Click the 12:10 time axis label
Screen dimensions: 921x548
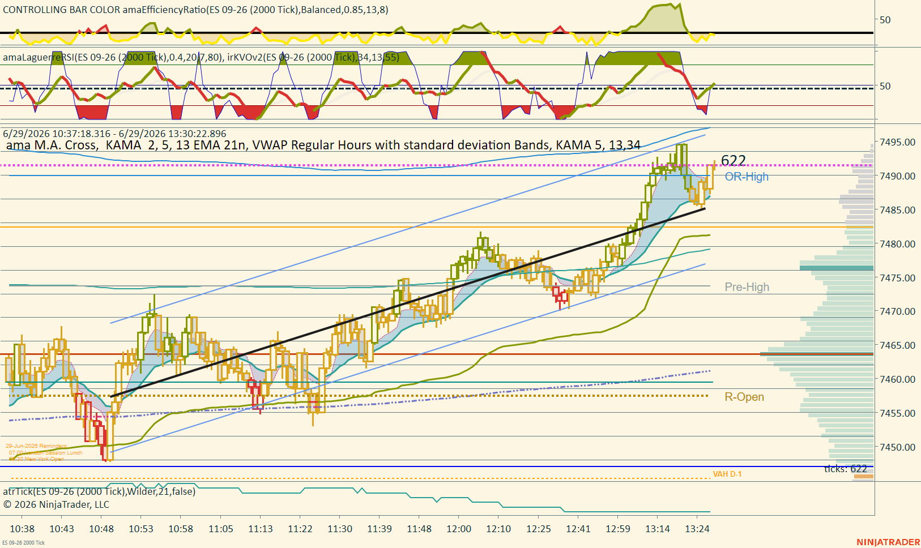(x=498, y=529)
